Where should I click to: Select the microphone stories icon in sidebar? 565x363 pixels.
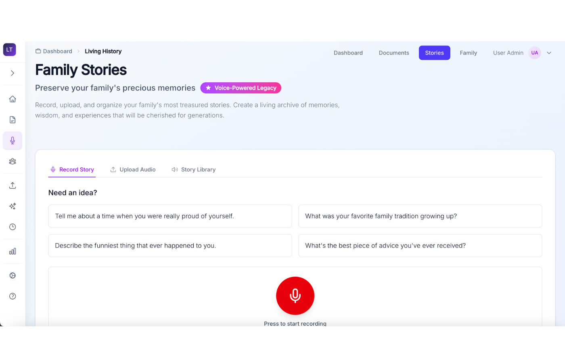click(13, 140)
